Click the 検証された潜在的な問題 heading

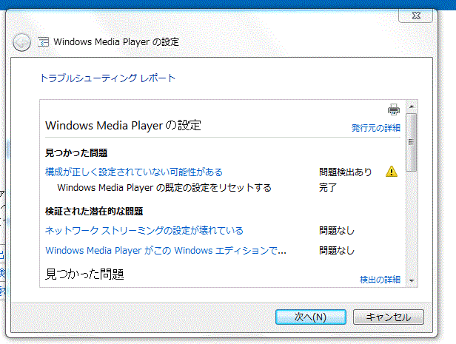[x=94, y=212]
